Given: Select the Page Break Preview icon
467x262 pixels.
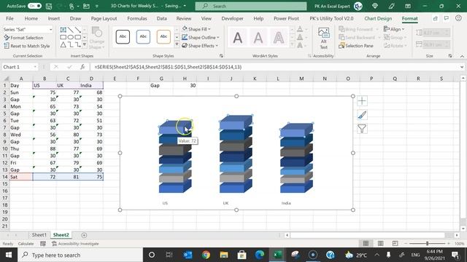Looking at the screenshot, I should click(x=395, y=243).
